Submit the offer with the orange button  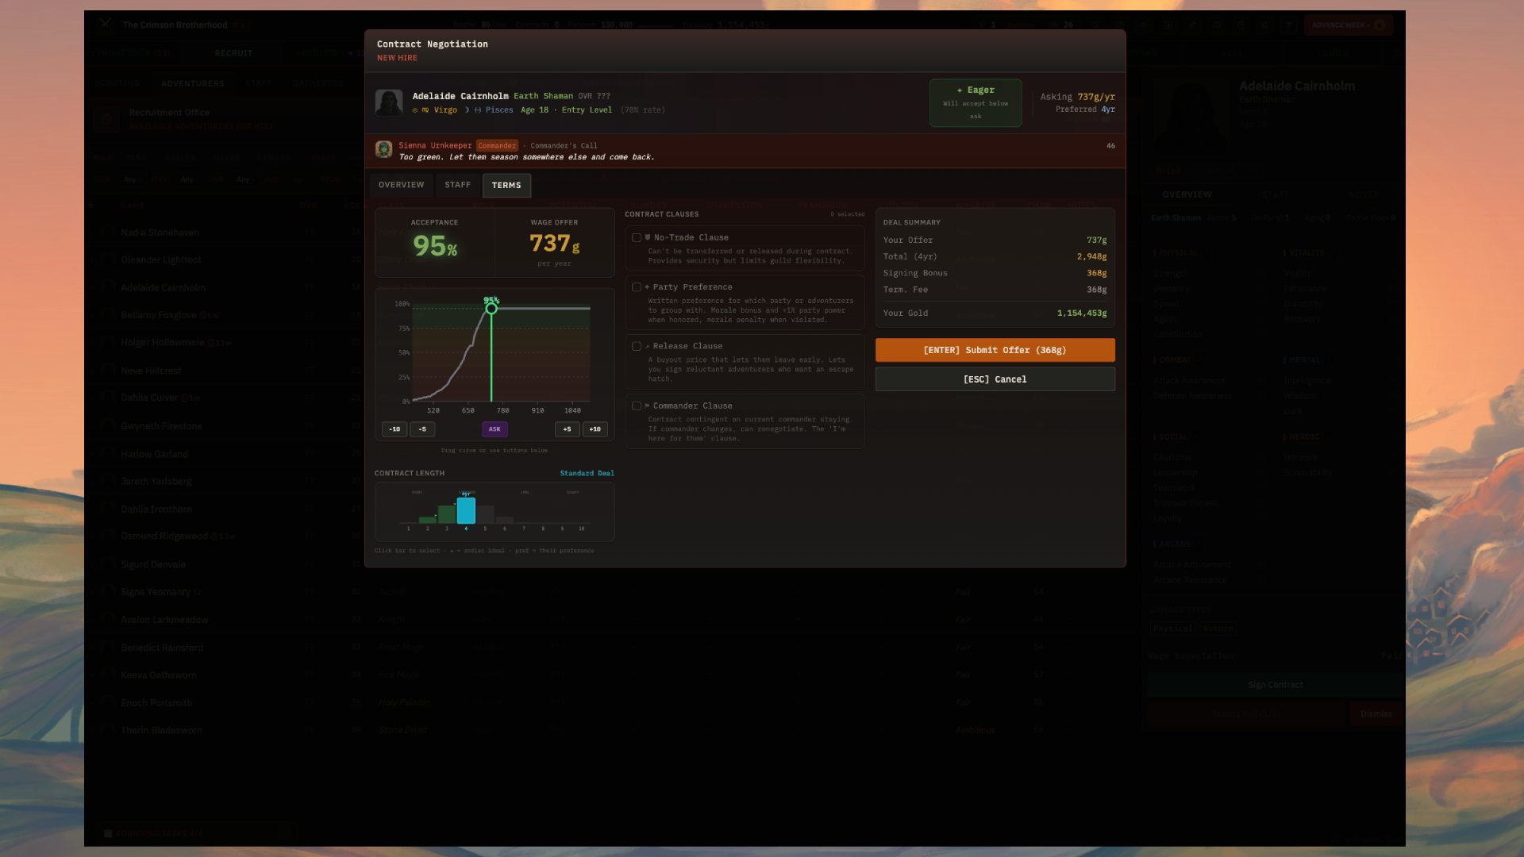coord(995,350)
